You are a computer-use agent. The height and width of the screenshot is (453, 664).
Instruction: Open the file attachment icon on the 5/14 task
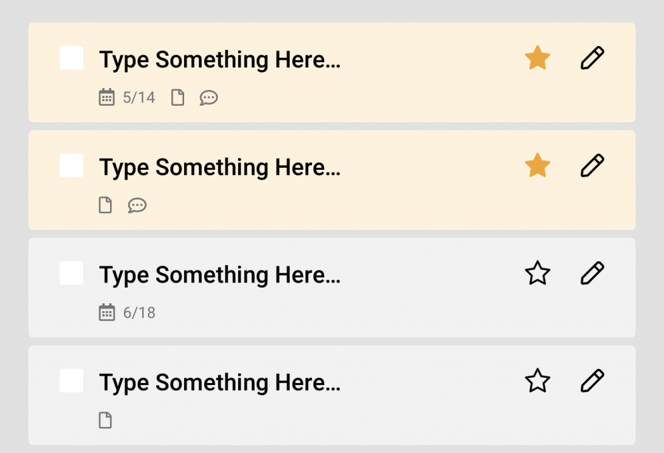click(x=177, y=98)
